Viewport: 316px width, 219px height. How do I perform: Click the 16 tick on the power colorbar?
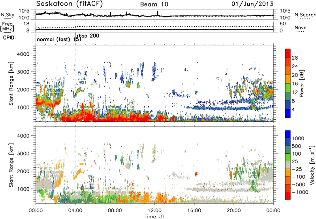295,84
